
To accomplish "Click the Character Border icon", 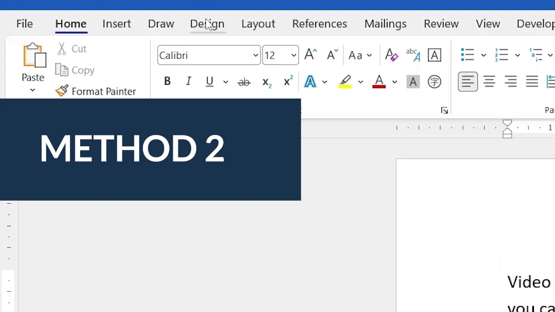I will pos(434,55).
